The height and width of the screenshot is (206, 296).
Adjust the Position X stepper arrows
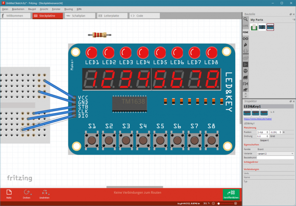click(267, 132)
